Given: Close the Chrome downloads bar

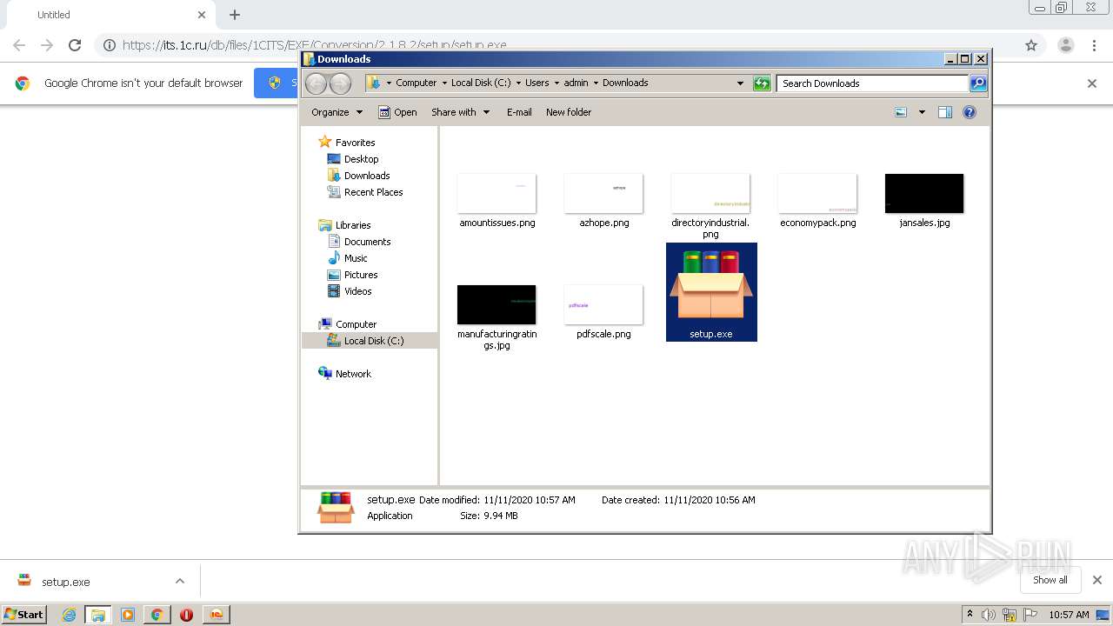Looking at the screenshot, I should (x=1097, y=580).
